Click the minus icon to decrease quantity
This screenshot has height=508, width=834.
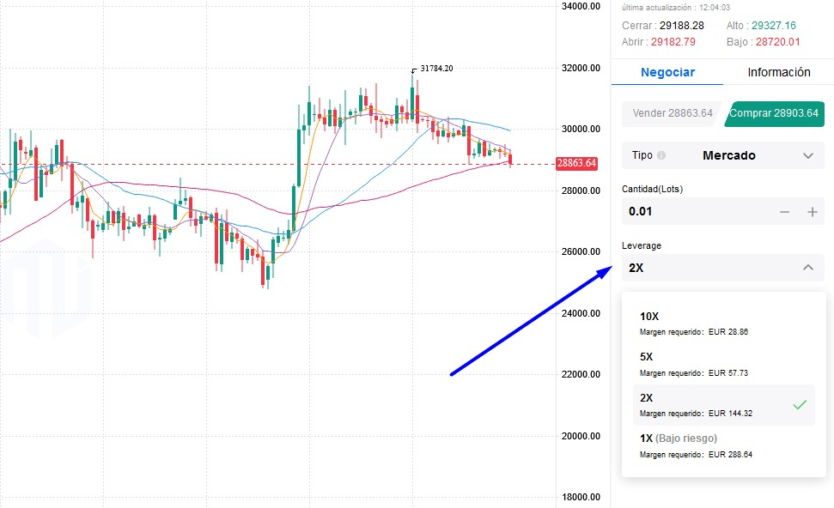click(x=784, y=212)
